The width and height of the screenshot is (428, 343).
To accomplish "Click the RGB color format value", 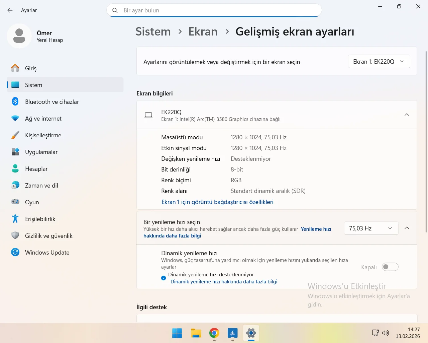I will pos(236,180).
